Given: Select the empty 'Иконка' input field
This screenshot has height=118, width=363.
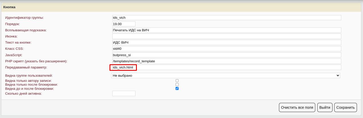Looking at the screenshot, I should point(226,36).
